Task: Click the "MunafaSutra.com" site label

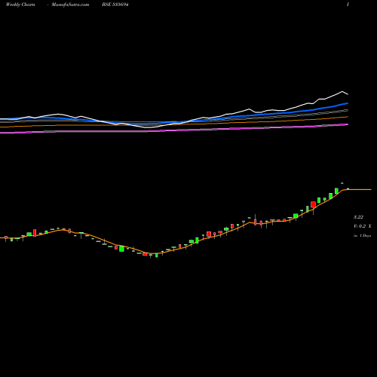Action: click(x=70, y=5)
